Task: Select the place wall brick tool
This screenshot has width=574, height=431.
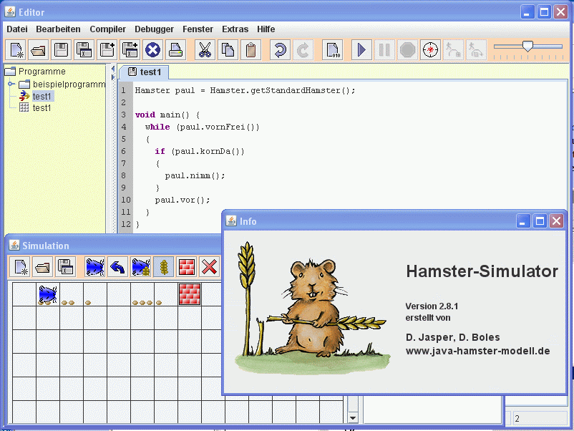Action: [x=187, y=266]
